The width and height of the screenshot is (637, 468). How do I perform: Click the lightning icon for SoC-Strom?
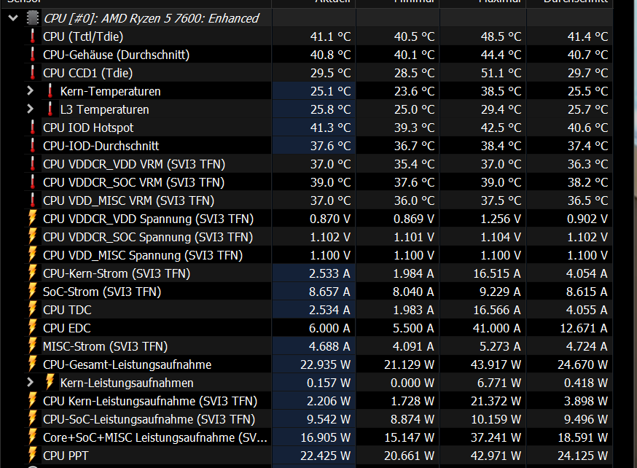pos(33,292)
